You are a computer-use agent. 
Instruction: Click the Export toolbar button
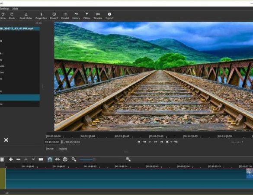(109, 16)
